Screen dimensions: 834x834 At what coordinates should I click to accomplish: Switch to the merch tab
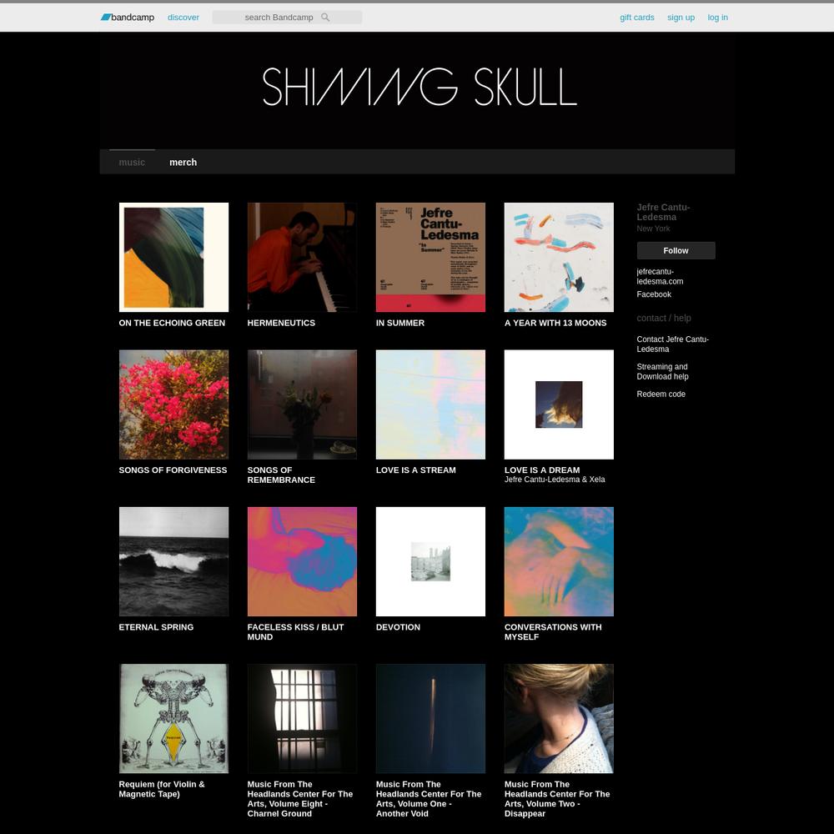pyautogui.click(x=183, y=163)
